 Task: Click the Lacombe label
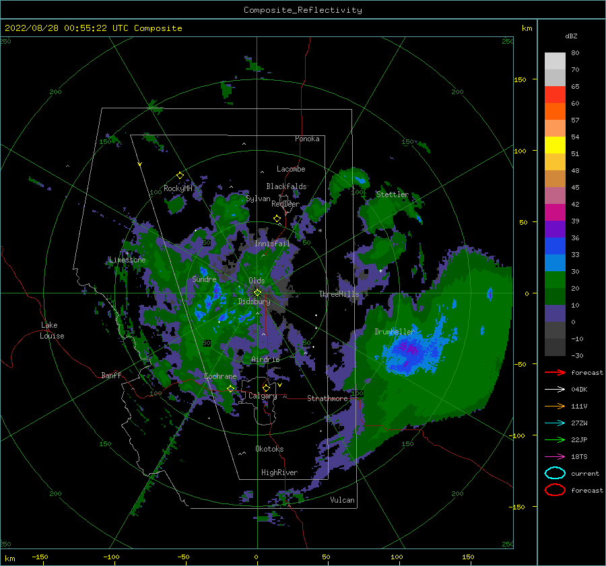point(291,169)
